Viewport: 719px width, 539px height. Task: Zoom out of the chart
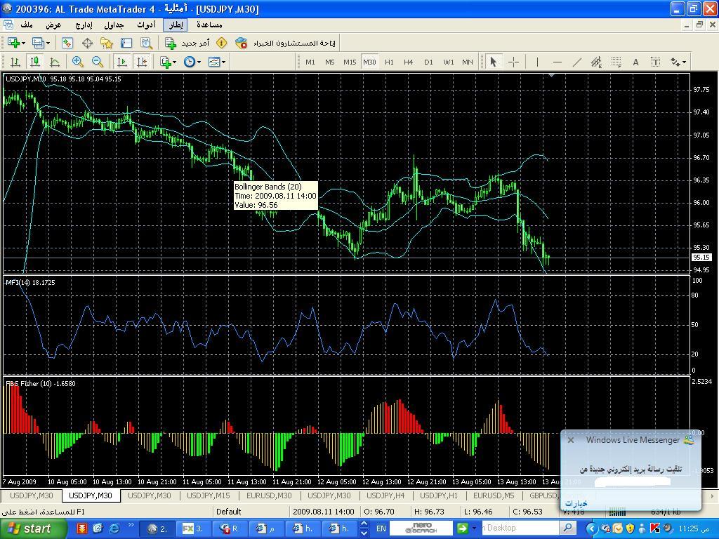pyautogui.click(x=98, y=62)
